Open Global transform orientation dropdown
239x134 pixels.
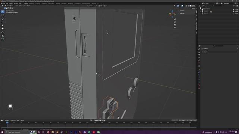point(91,6)
